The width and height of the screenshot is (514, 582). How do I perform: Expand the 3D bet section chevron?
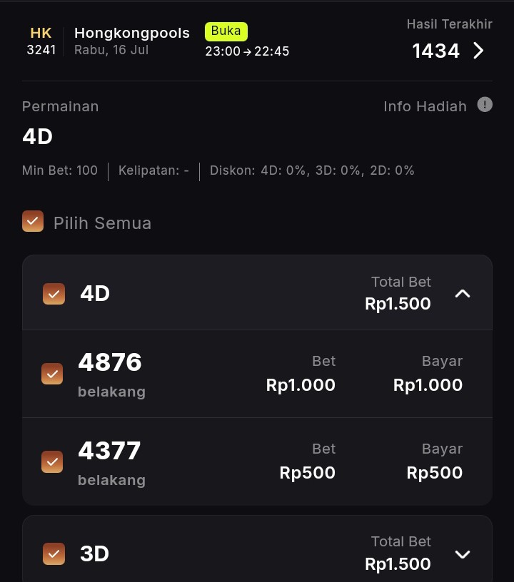tap(463, 554)
